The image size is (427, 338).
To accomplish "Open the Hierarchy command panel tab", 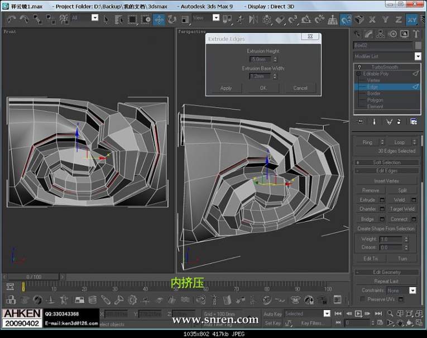I will [x=381, y=34].
